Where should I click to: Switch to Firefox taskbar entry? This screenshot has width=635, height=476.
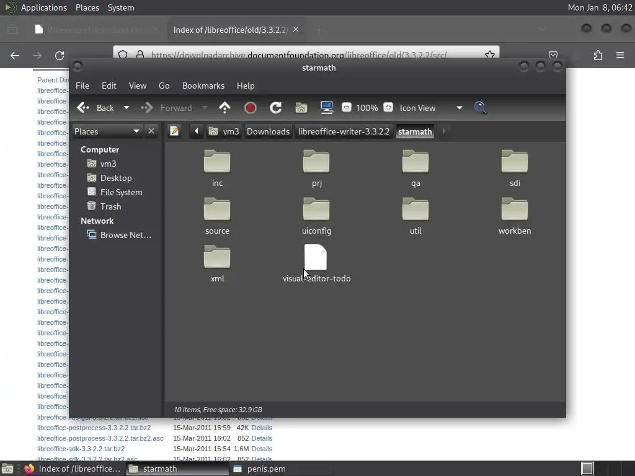(x=73, y=469)
